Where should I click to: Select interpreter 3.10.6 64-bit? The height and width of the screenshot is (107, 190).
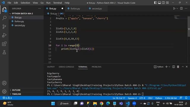pos(171,98)
